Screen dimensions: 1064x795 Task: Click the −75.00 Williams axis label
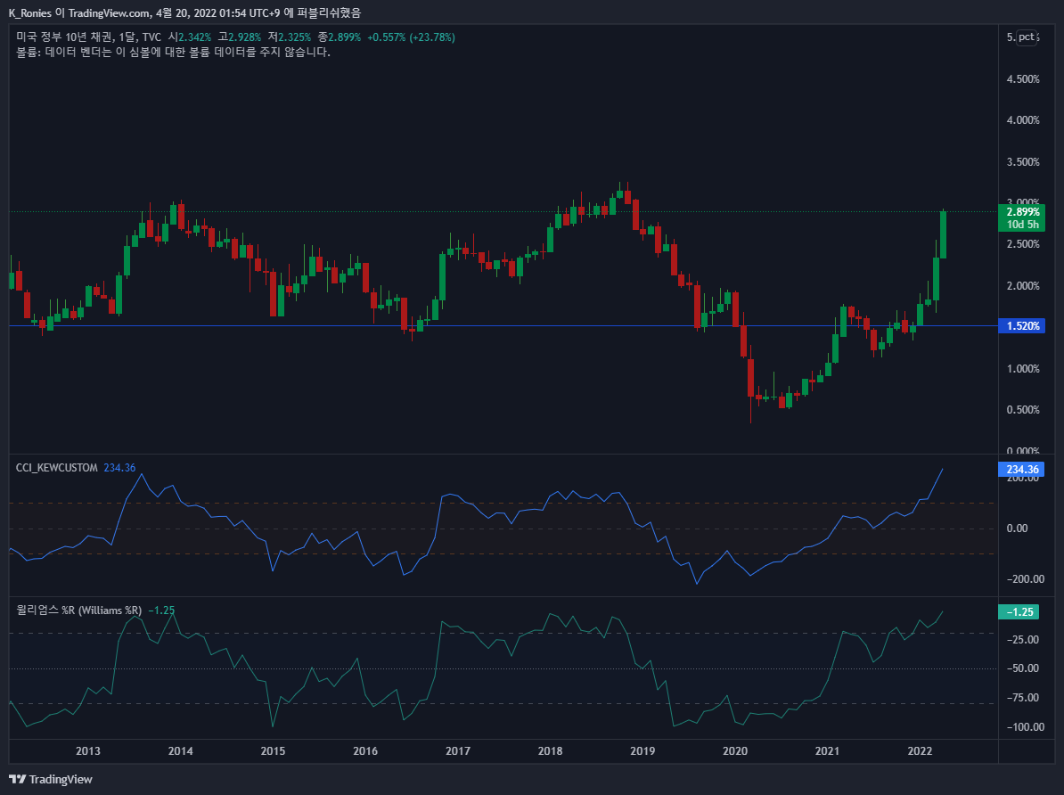click(x=1023, y=698)
